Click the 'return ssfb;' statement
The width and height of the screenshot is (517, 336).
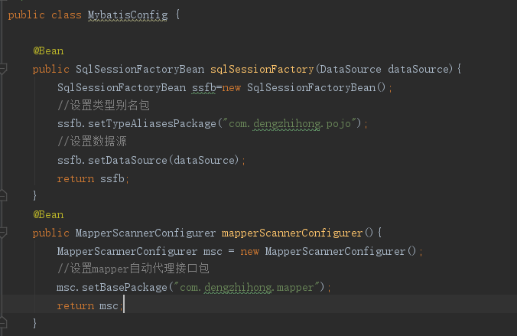[93, 179]
